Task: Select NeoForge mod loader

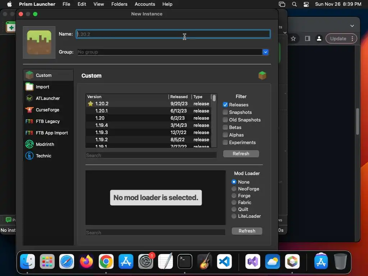Action: 234,189
